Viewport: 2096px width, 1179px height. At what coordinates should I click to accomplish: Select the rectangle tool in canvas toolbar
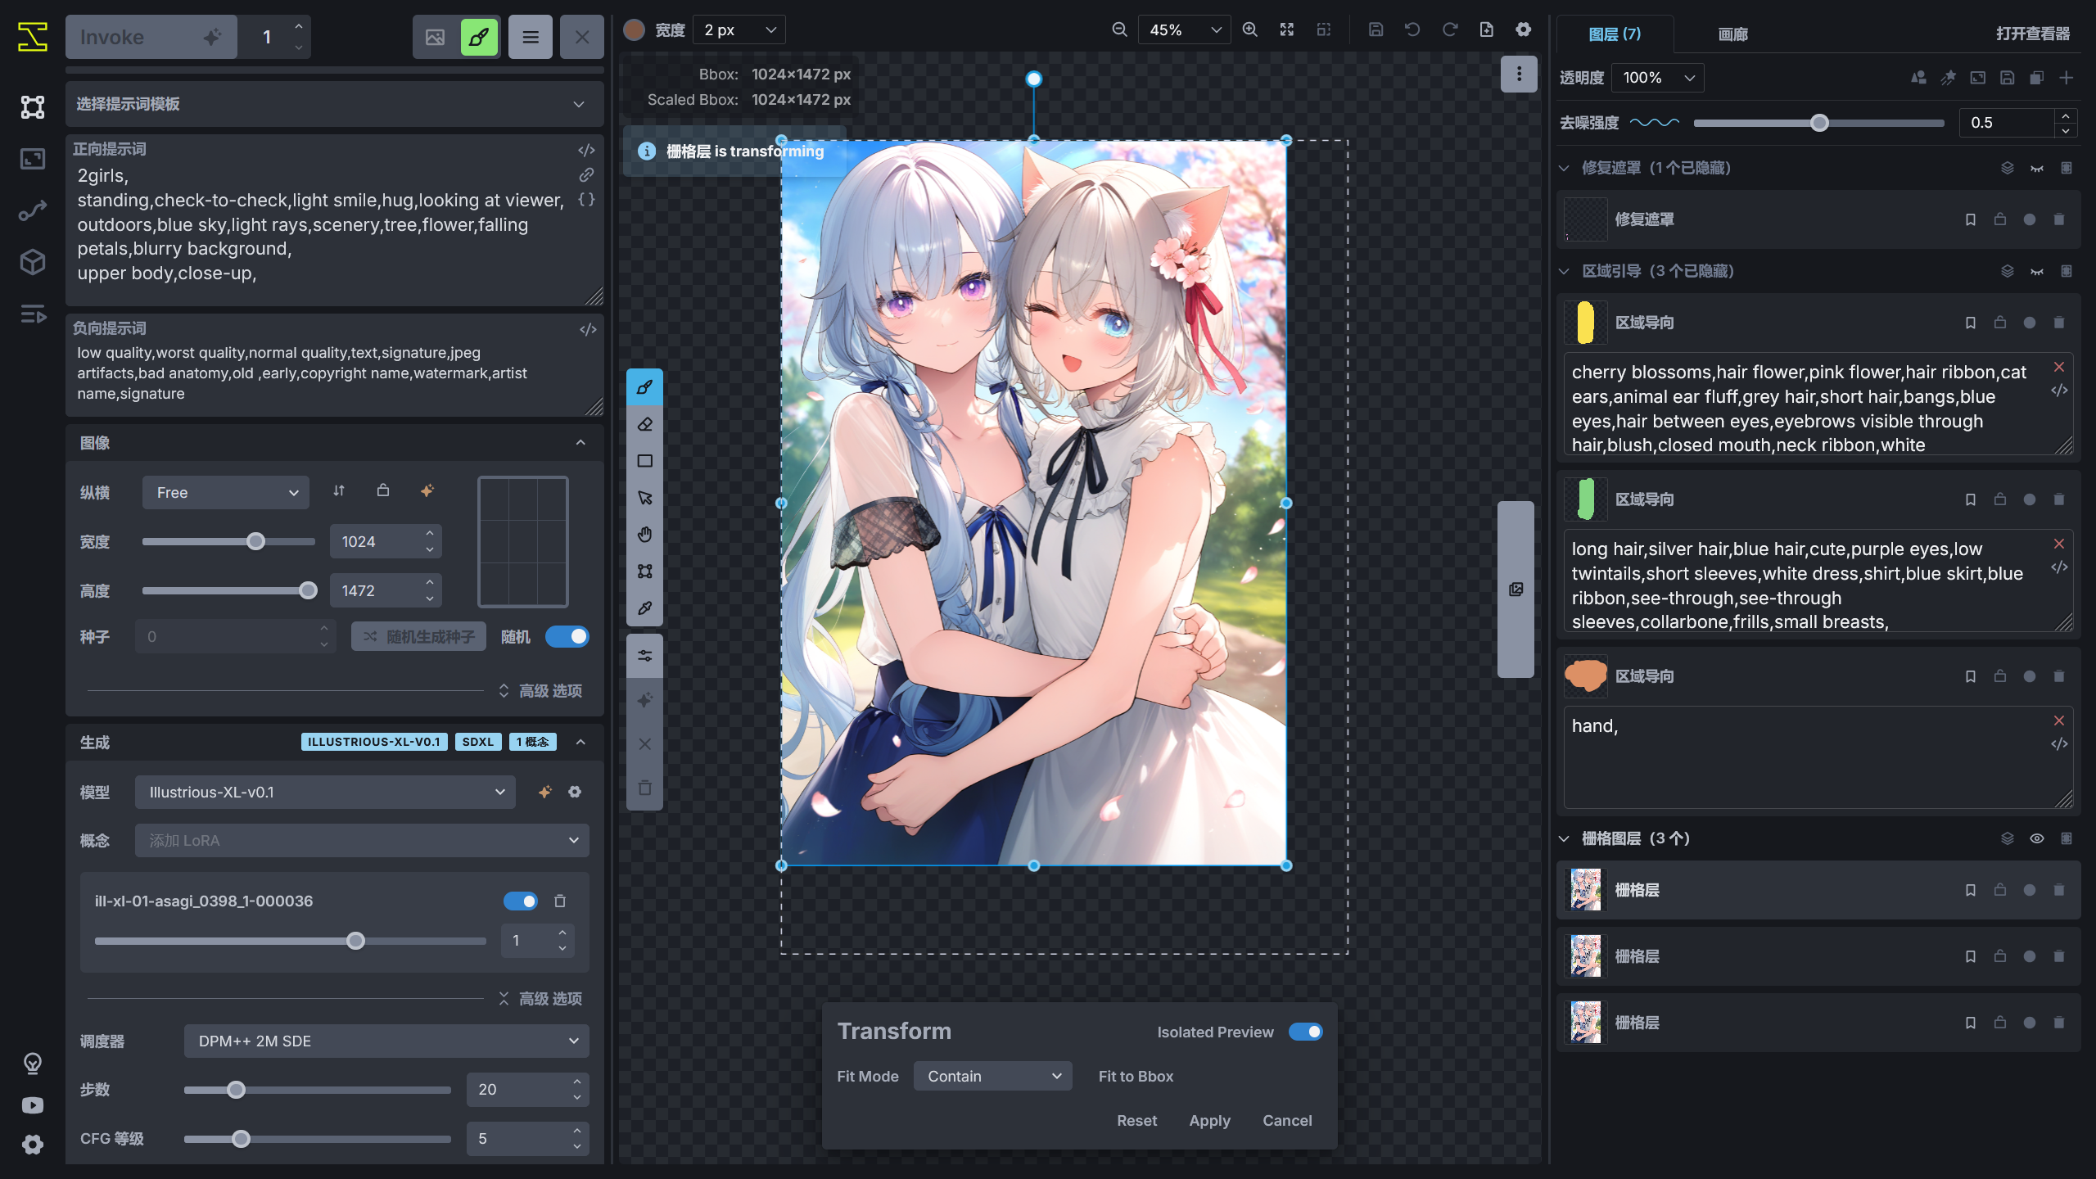pos(645,461)
